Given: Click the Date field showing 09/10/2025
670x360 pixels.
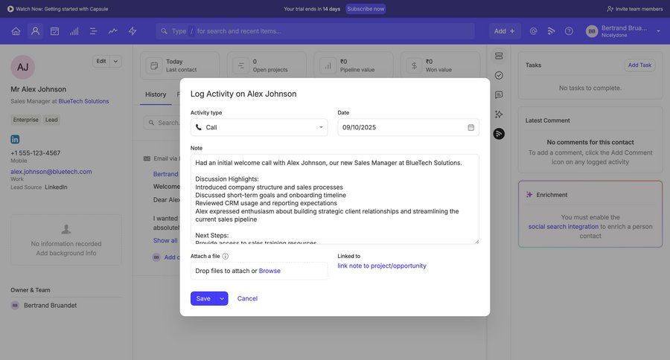Looking at the screenshot, I should pos(402,127).
